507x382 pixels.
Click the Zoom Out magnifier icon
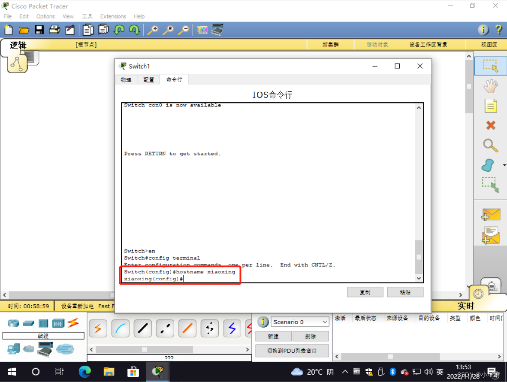pos(184,30)
